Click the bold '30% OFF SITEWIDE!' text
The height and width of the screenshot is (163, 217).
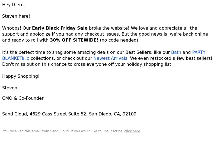(74, 40)
